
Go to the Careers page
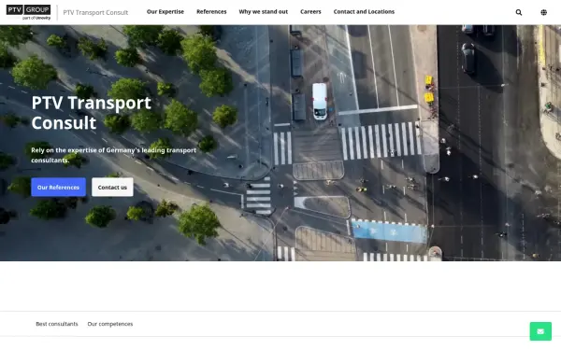pyautogui.click(x=310, y=12)
